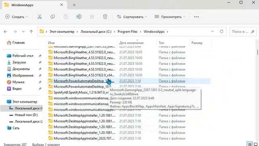This screenshot has height=146, width=259.
Task: Open the Сортировать dropdown menu
Action: [132, 17]
